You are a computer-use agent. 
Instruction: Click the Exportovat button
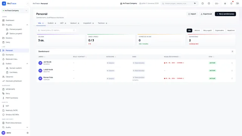point(206,14)
